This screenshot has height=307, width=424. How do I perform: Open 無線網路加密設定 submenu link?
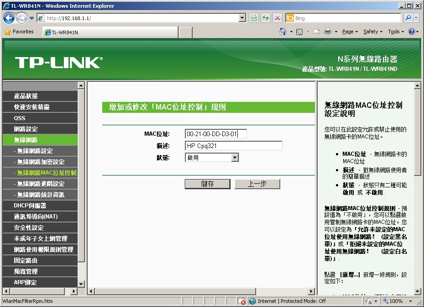(x=40, y=162)
